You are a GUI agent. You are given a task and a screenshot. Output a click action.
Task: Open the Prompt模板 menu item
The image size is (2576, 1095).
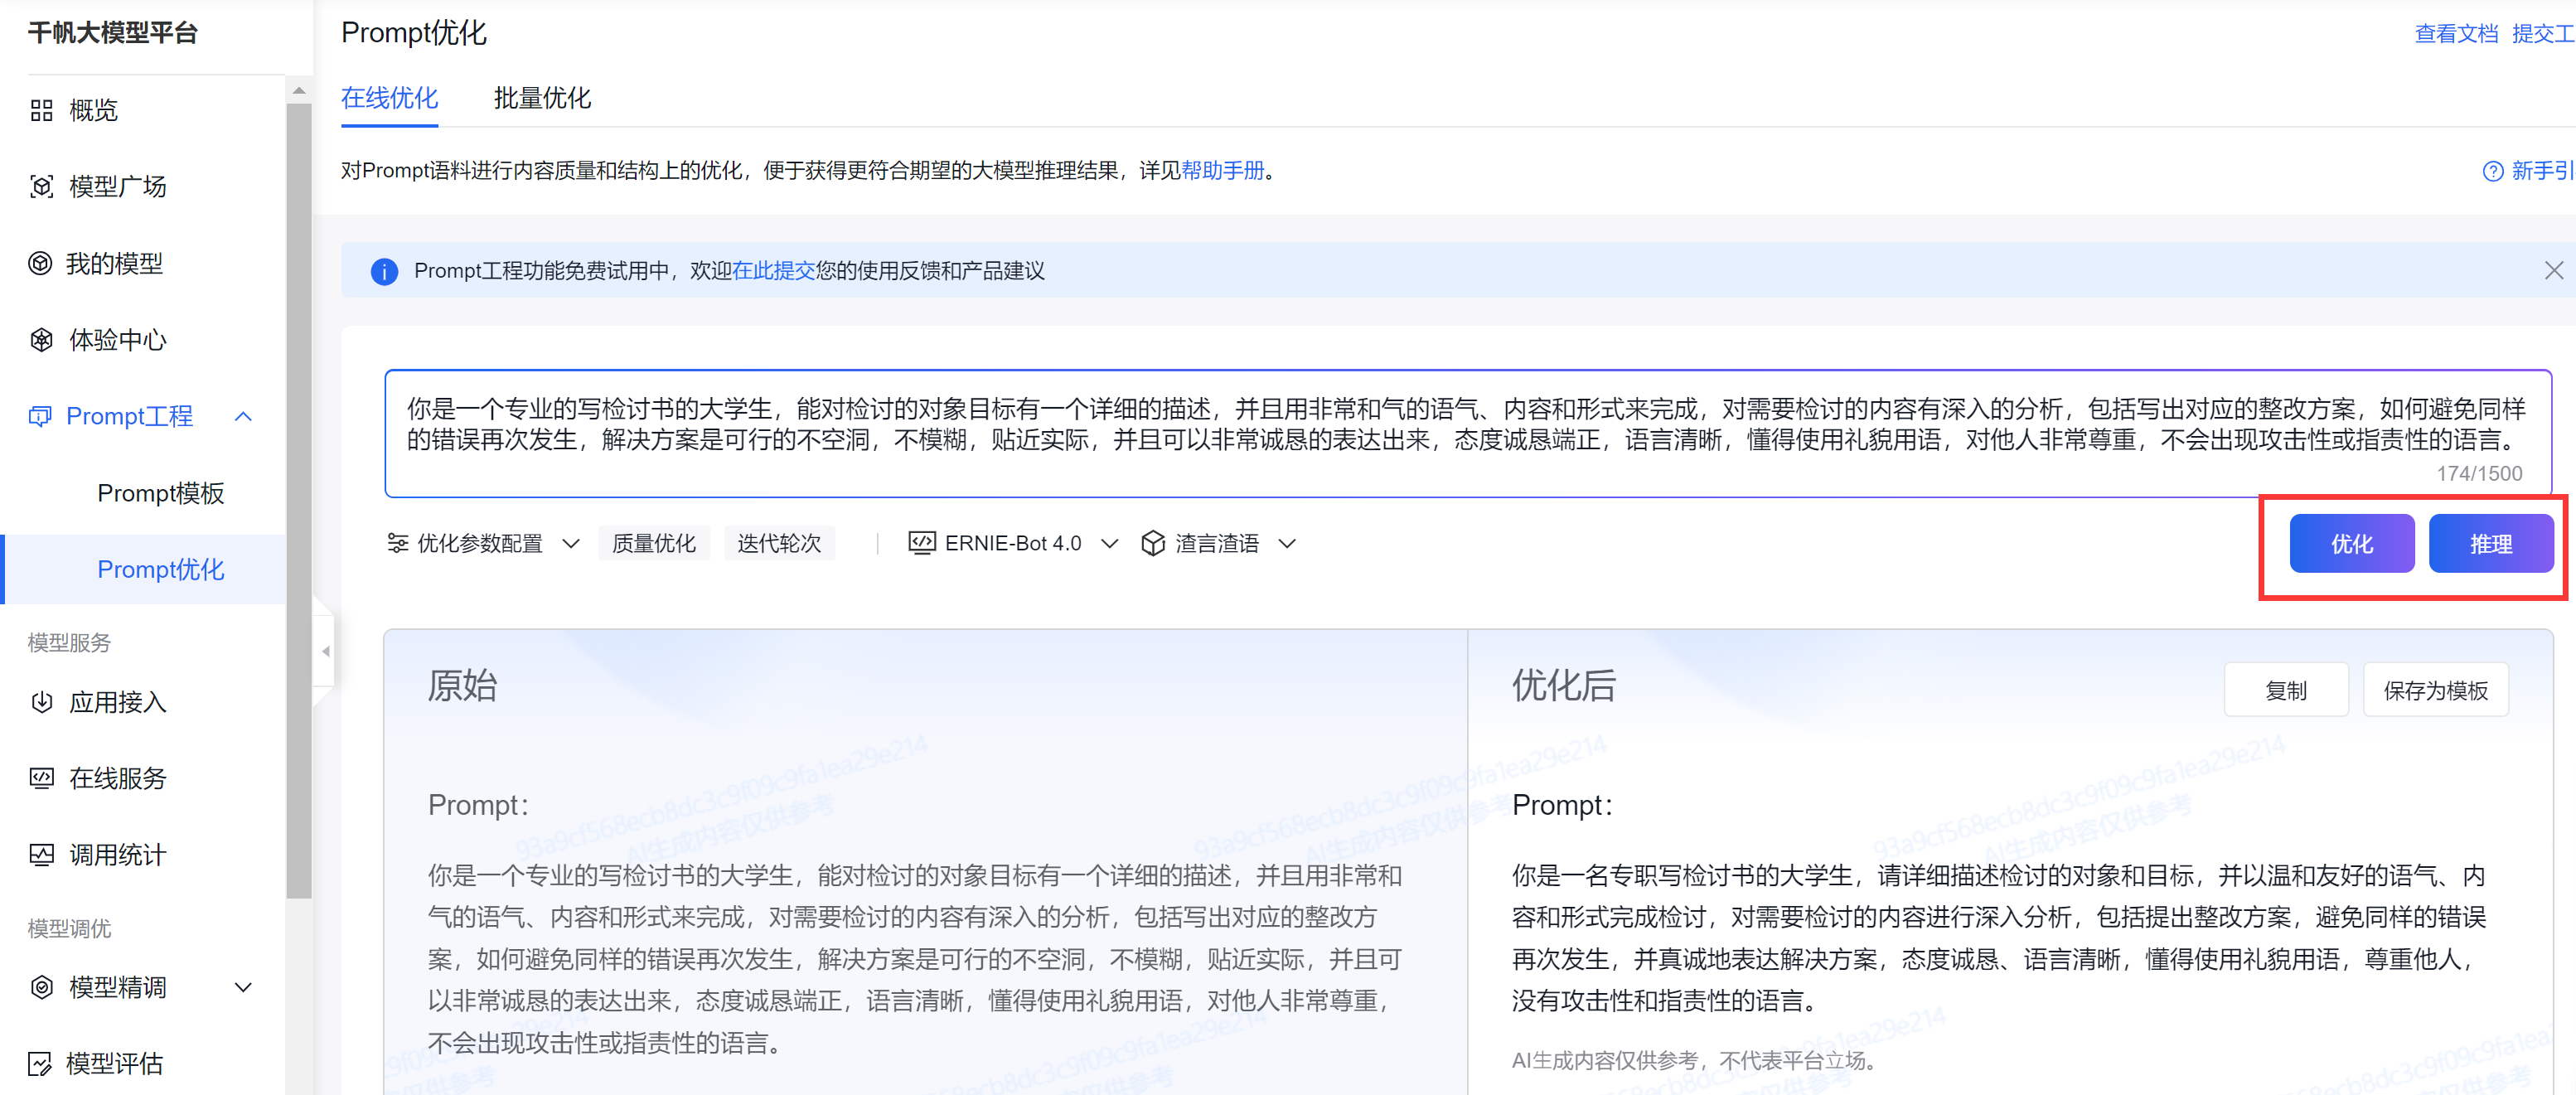click(160, 493)
